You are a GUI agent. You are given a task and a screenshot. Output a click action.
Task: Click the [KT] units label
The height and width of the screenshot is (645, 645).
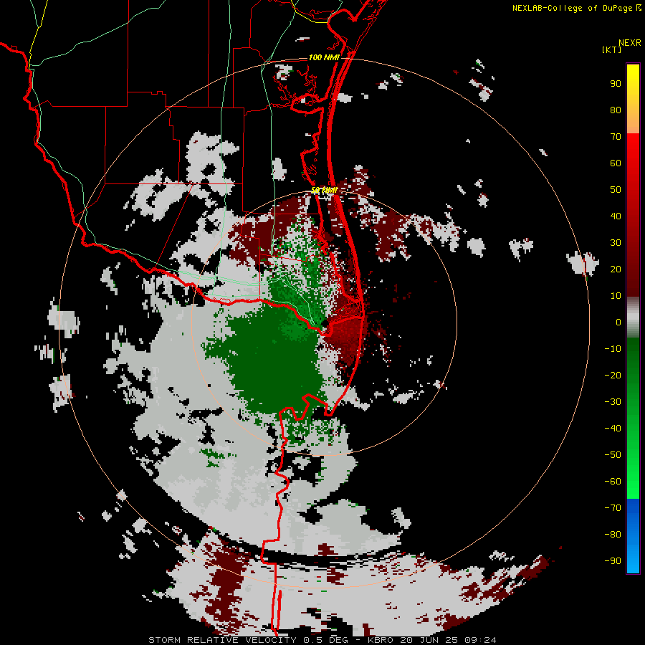(612, 49)
